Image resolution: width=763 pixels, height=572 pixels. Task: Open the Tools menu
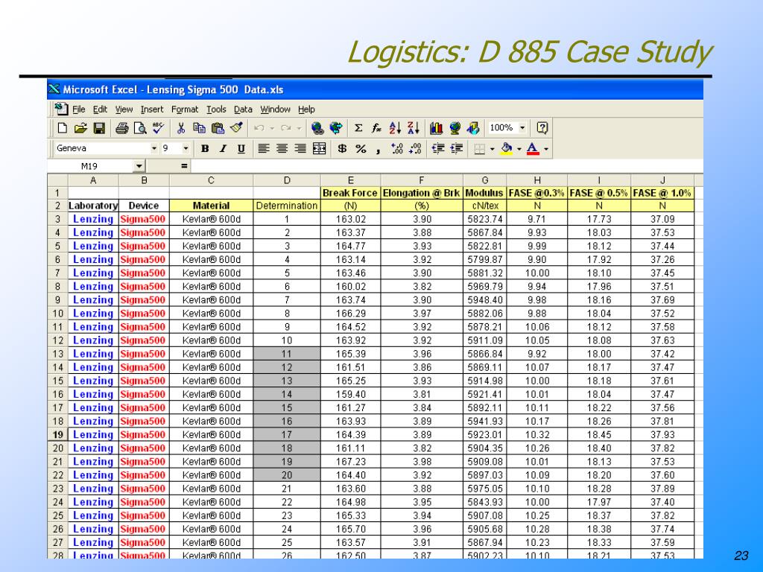tap(216, 109)
